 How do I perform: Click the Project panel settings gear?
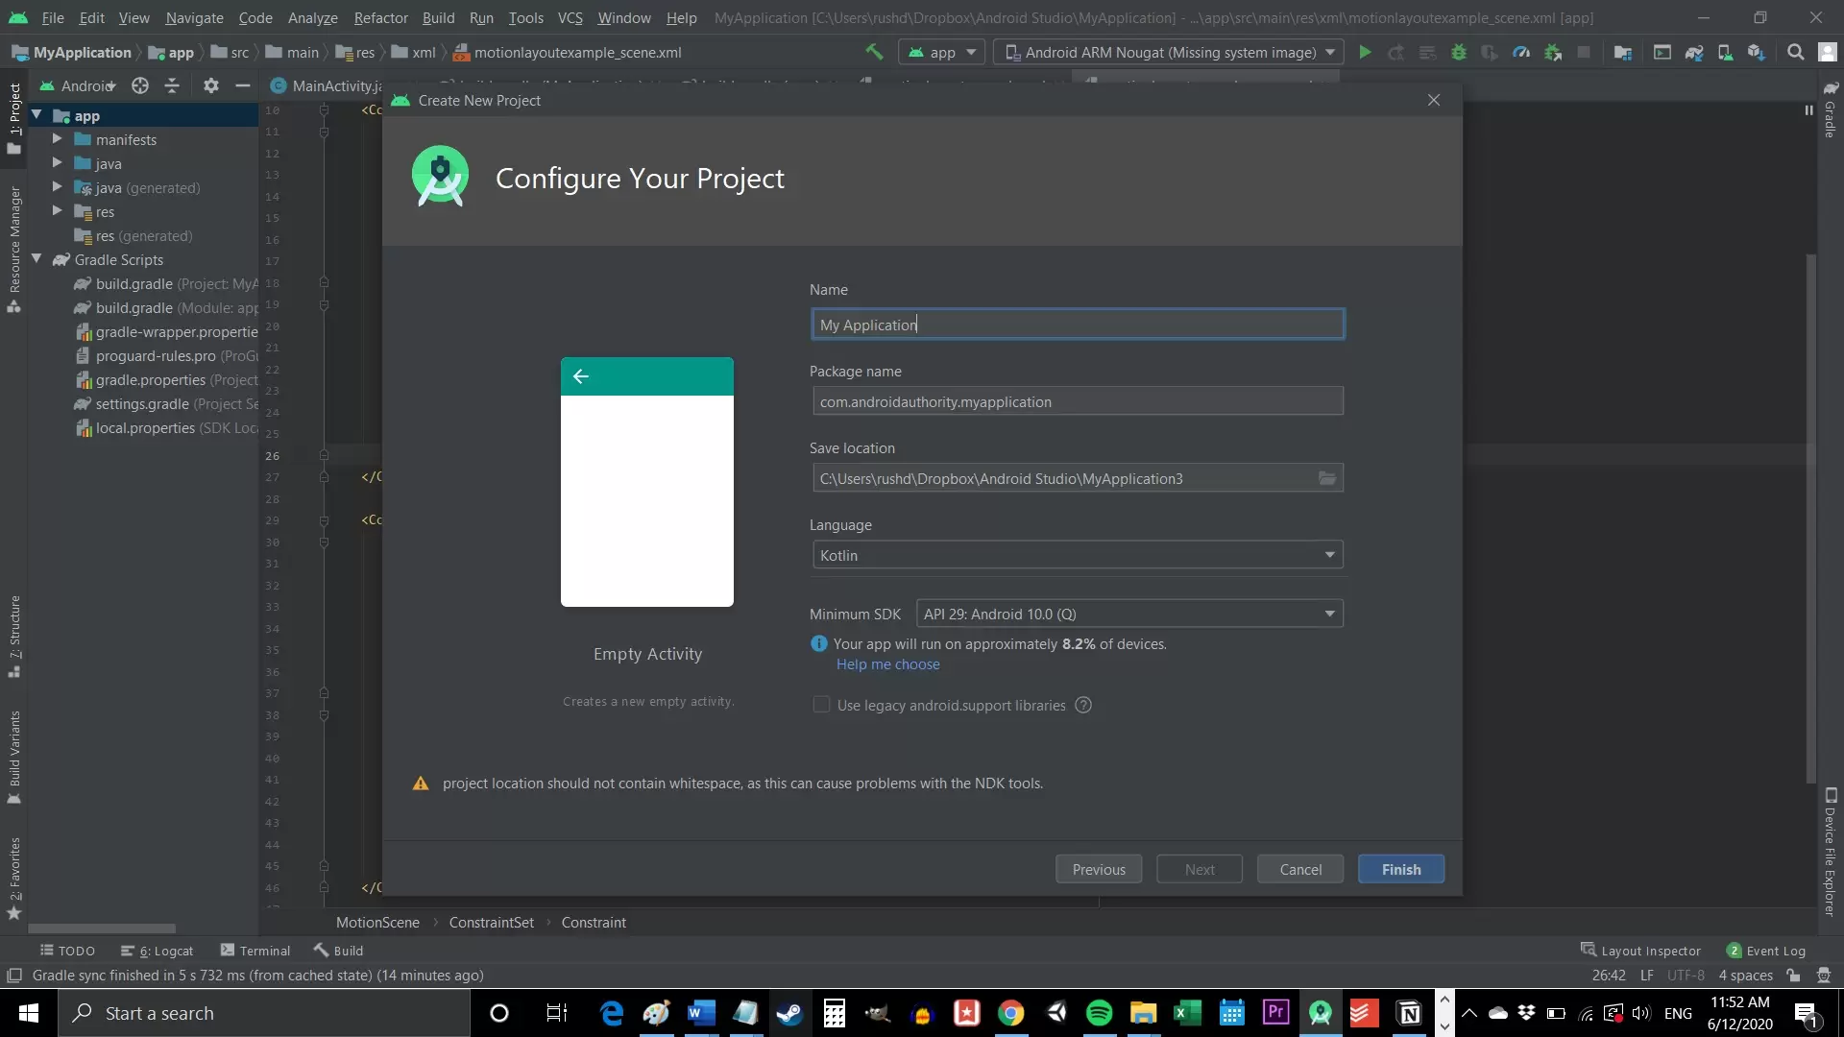click(211, 85)
